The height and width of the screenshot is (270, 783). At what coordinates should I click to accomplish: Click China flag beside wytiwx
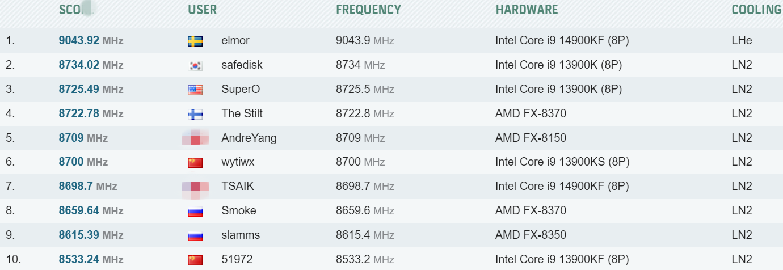point(195,163)
